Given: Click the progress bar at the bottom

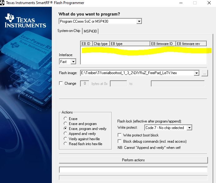Looking at the screenshot, I should (133, 178).
